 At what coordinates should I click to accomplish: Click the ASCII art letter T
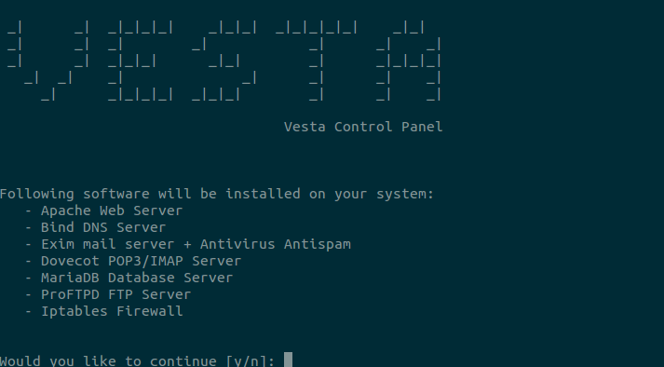[317, 61]
